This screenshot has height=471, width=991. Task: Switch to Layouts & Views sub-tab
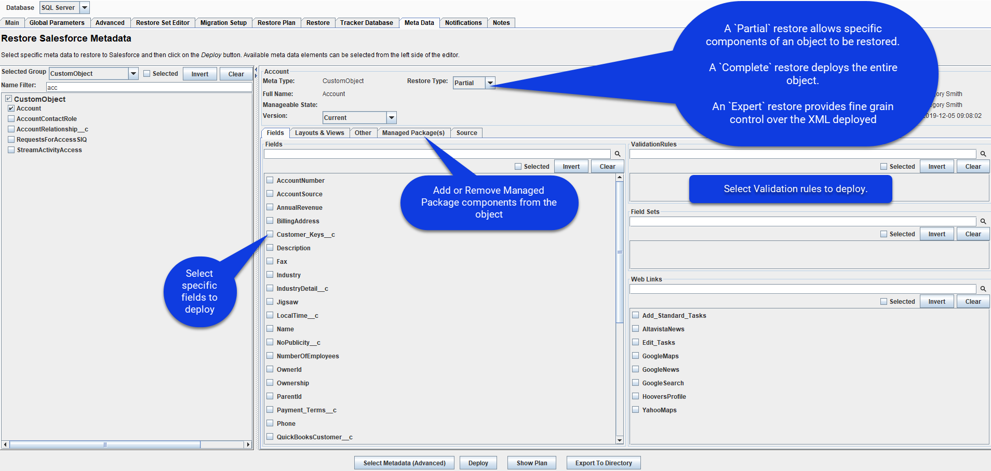click(319, 133)
